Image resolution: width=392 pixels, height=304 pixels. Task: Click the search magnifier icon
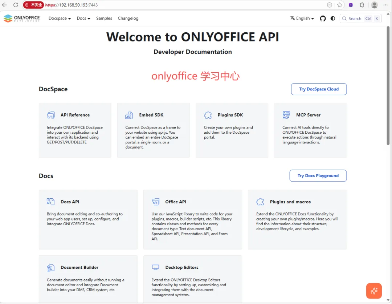pyautogui.click(x=344, y=19)
